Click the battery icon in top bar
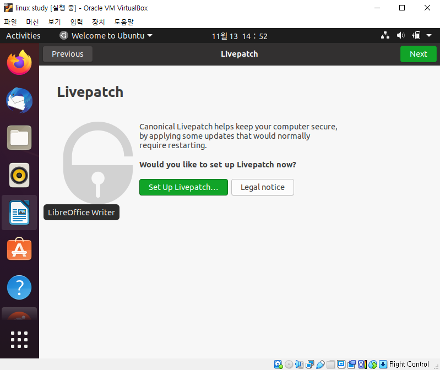The width and height of the screenshot is (440, 370). (x=416, y=36)
